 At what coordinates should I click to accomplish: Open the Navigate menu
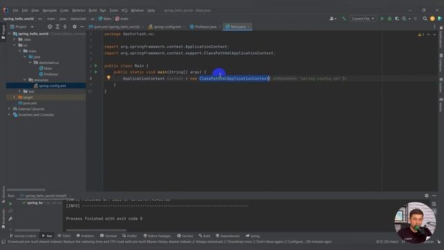pyautogui.click(x=49, y=10)
